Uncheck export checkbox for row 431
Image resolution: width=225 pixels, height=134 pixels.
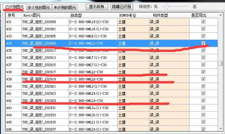click(x=203, y=22)
